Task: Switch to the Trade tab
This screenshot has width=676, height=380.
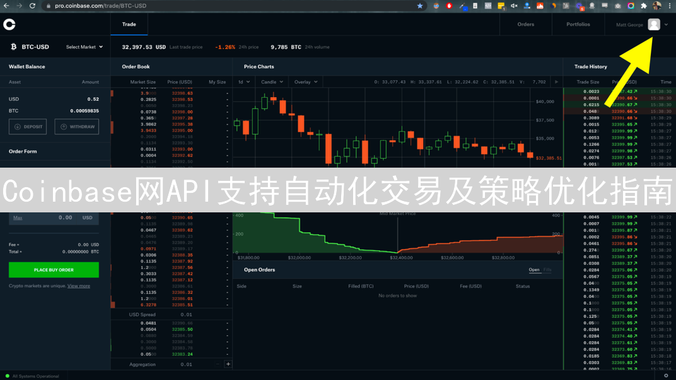Action: (129, 25)
